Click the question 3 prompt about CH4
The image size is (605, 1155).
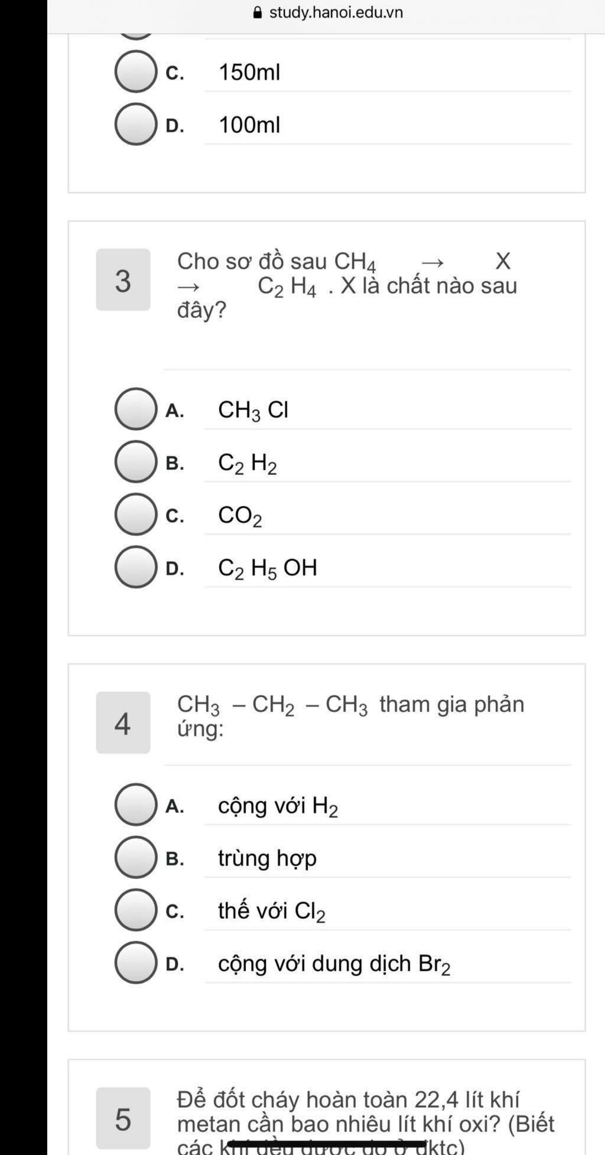[347, 285]
